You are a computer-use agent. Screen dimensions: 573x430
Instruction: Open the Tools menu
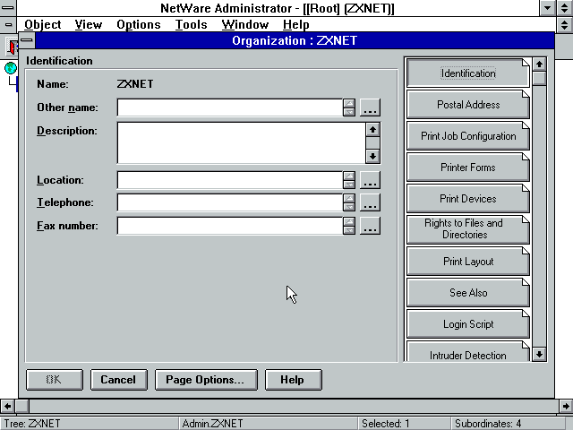(191, 24)
